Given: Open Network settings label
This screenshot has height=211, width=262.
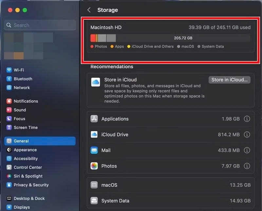Looking at the screenshot, I should click(x=22, y=88).
